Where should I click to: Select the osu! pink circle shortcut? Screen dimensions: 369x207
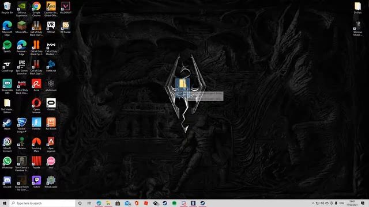[51, 163]
